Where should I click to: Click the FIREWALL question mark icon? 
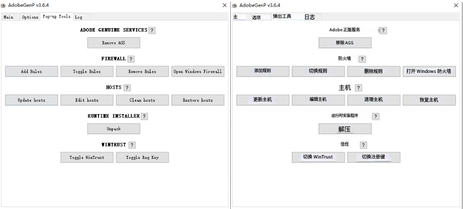pos(131,59)
